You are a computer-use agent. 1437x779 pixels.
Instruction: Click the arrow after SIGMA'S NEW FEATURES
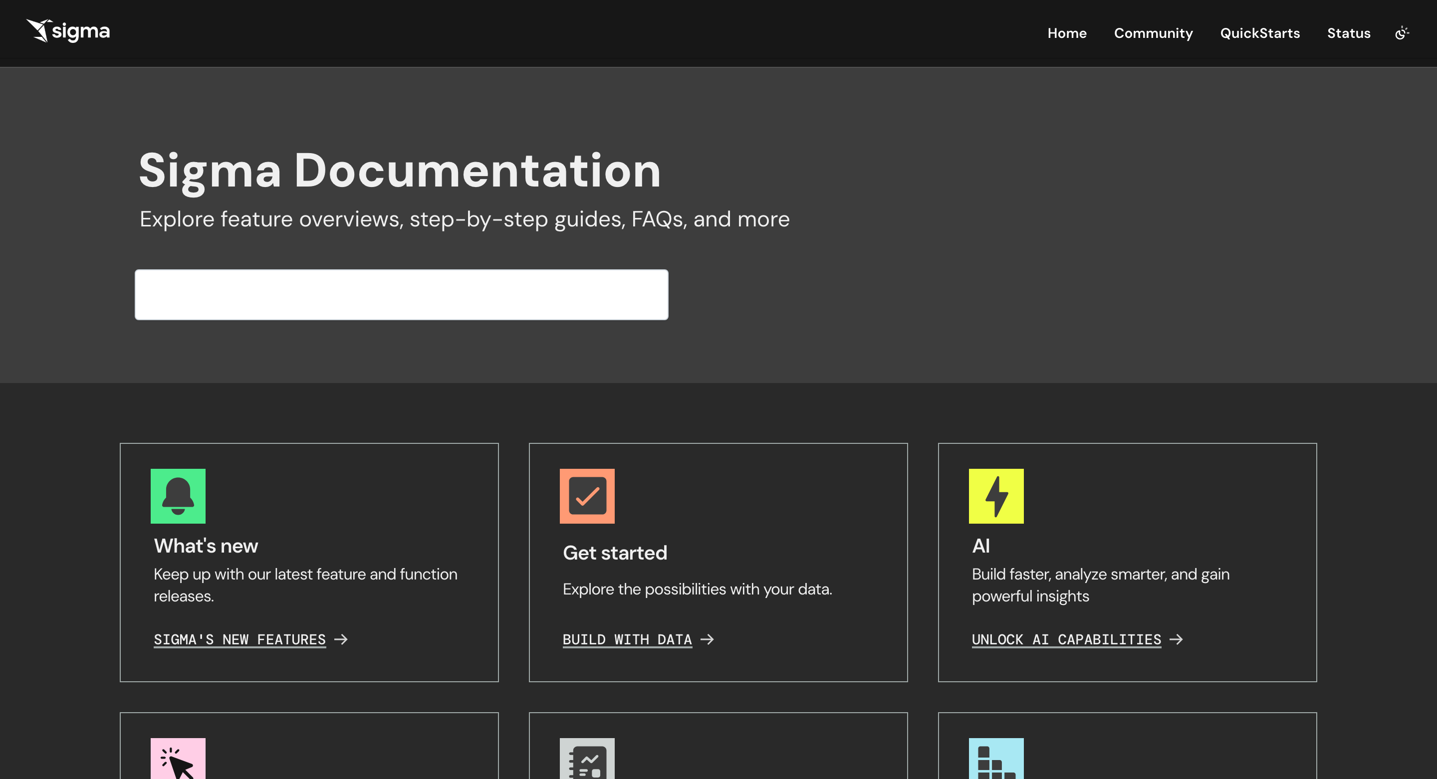coord(341,639)
